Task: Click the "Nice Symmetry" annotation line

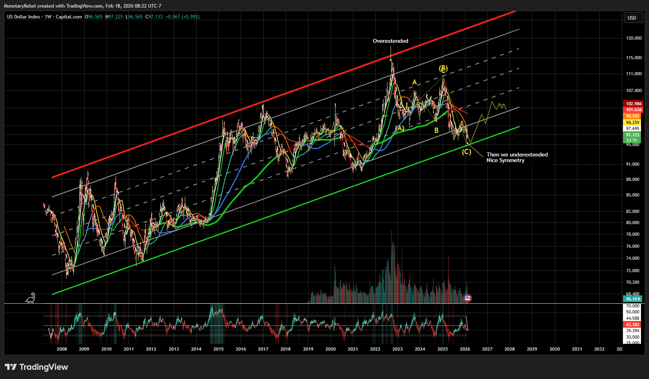Action: coord(506,160)
